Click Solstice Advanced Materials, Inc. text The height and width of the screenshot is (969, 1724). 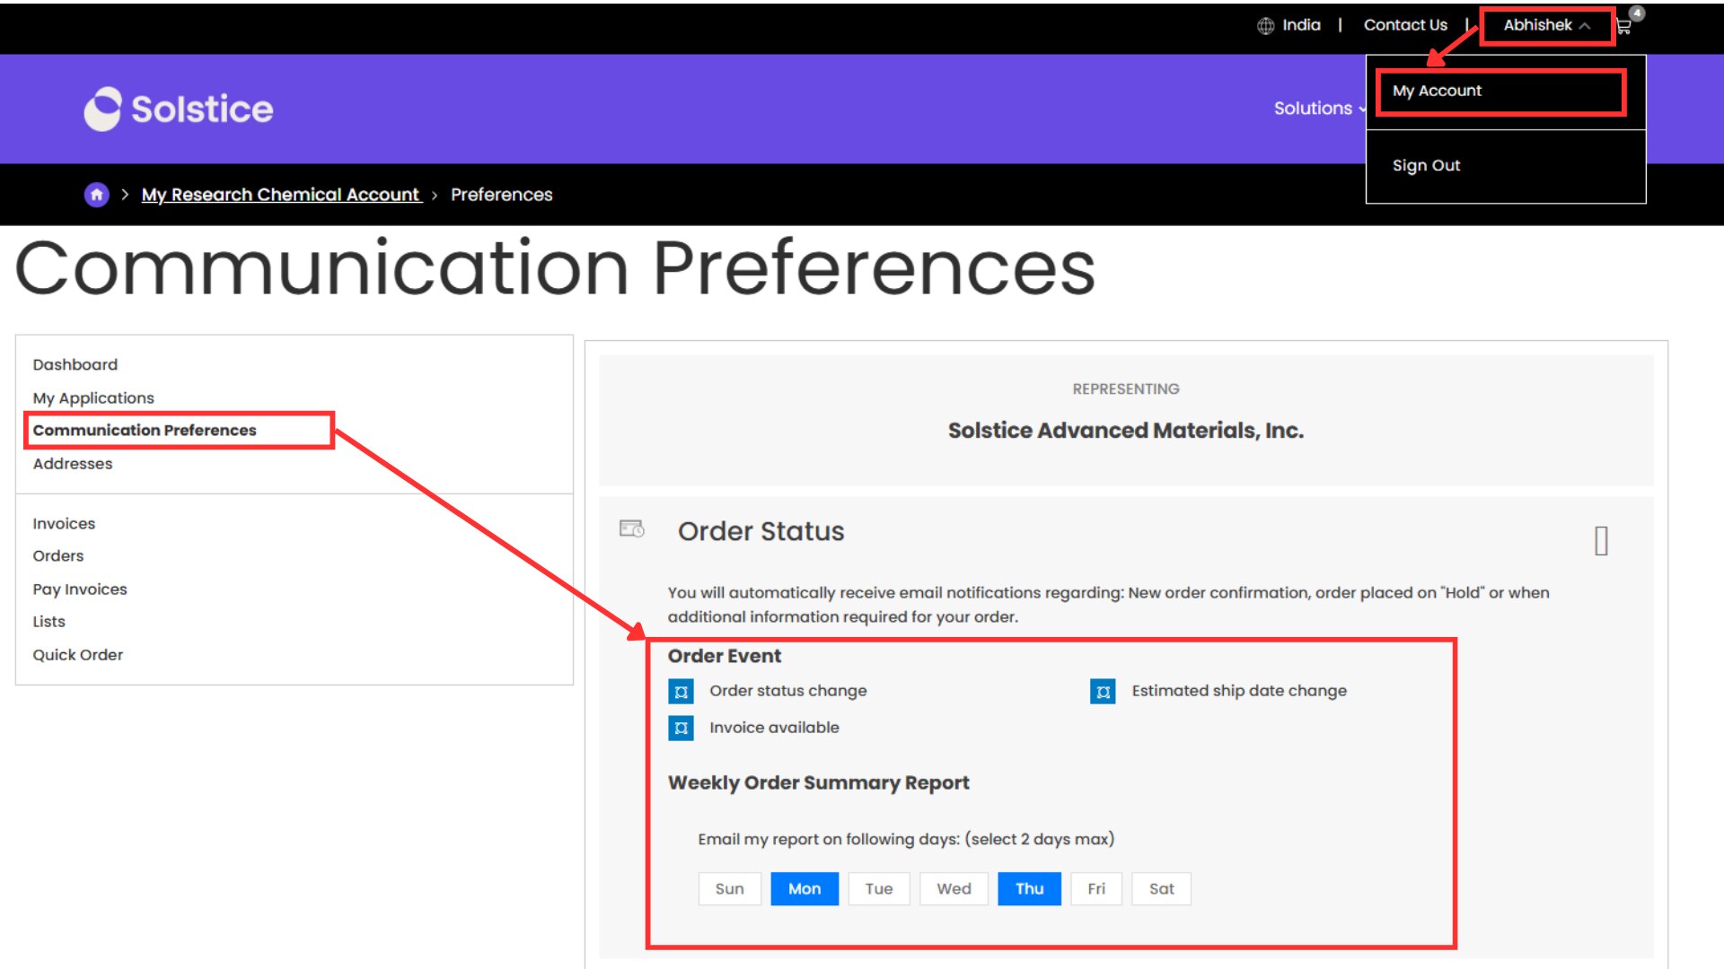tap(1126, 431)
